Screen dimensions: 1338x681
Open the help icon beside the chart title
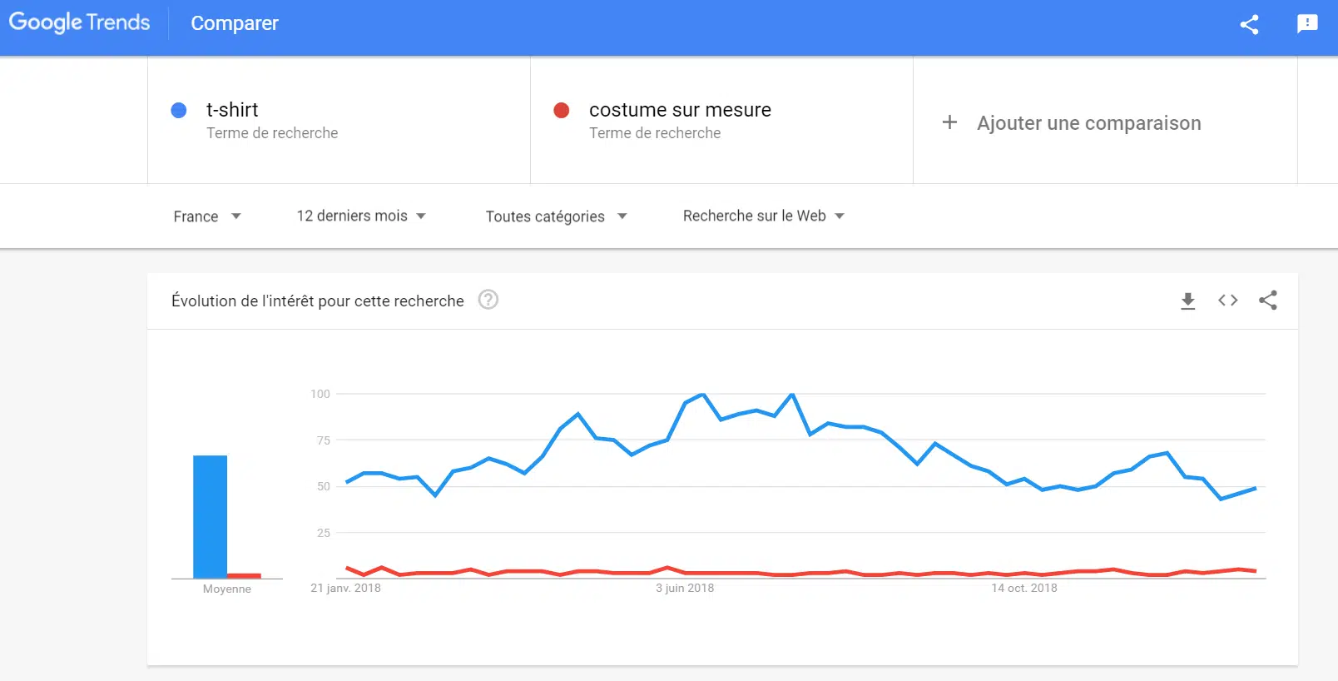488,300
